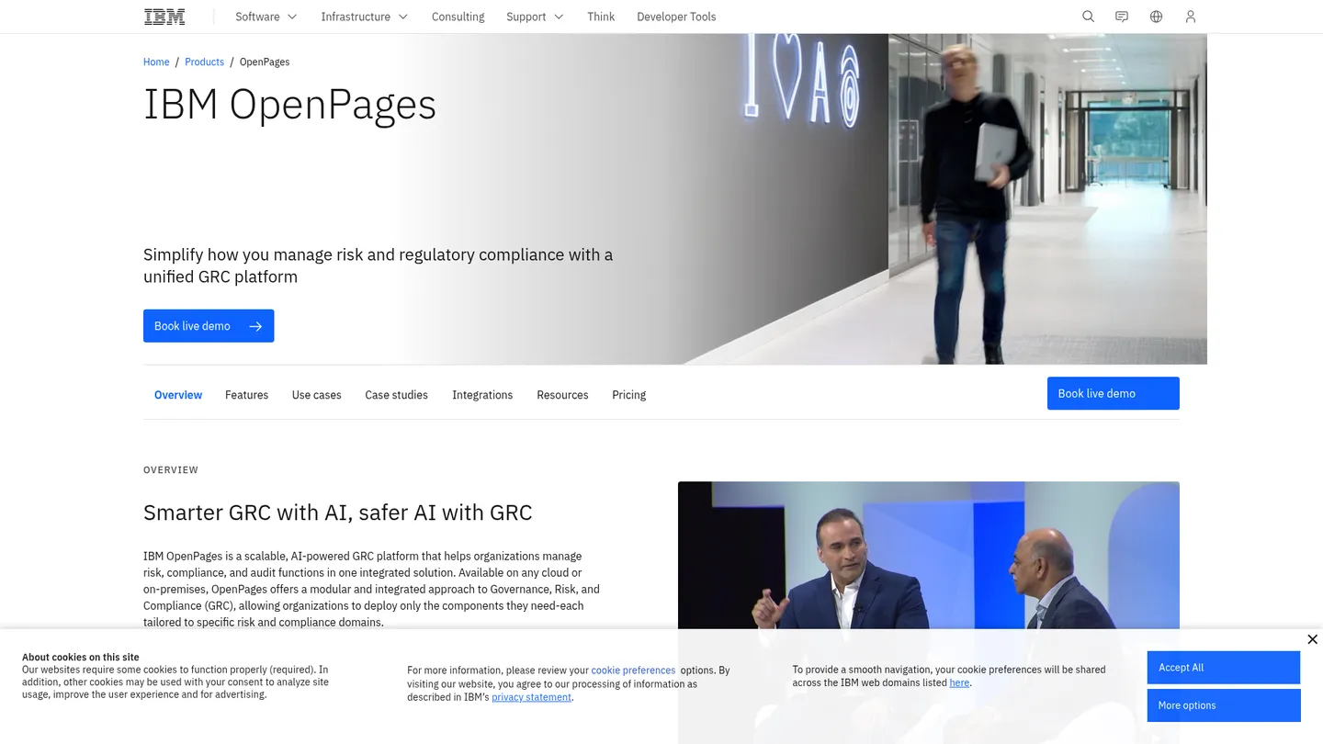Image resolution: width=1323 pixels, height=744 pixels.
Task: Open privacy statement link
Action: pyautogui.click(x=531, y=697)
